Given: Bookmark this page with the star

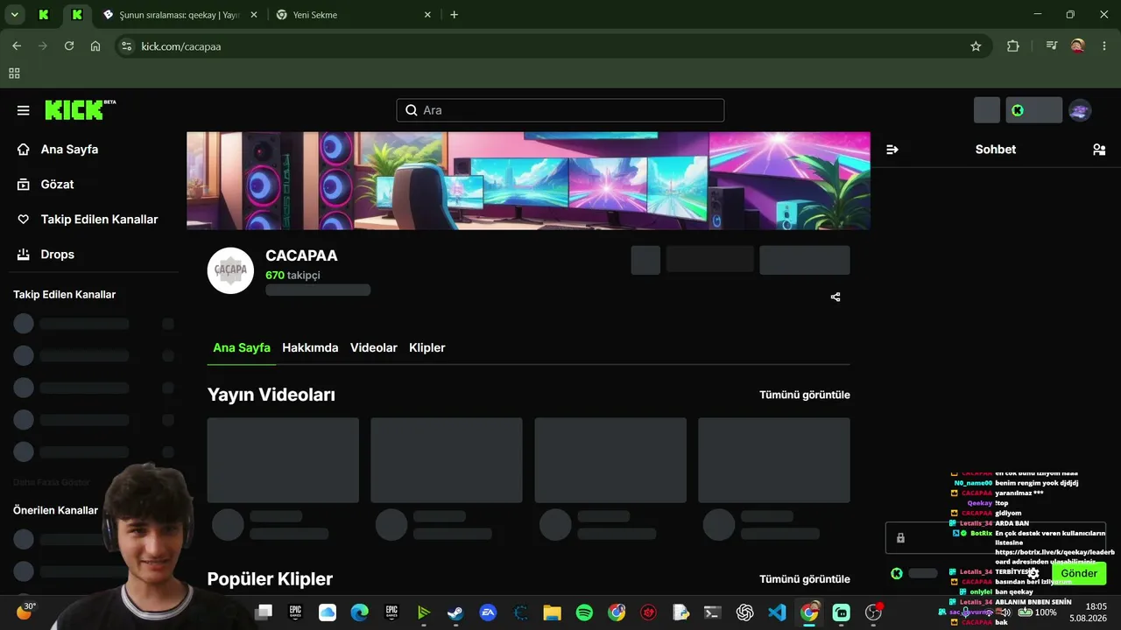Looking at the screenshot, I should (976, 46).
